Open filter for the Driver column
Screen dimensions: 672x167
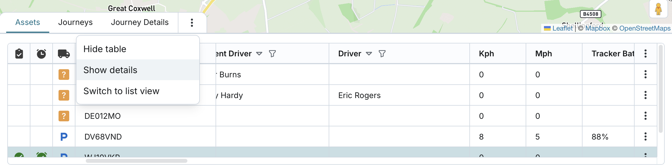(x=382, y=54)
